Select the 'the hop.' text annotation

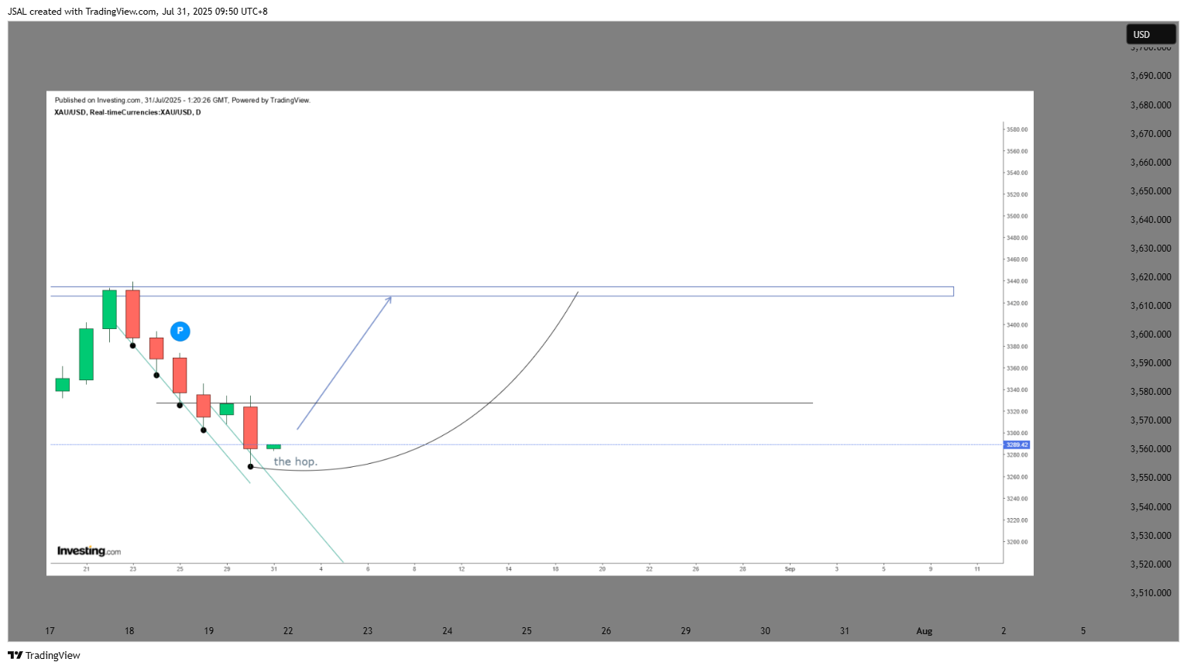click(x=295, y=461)
